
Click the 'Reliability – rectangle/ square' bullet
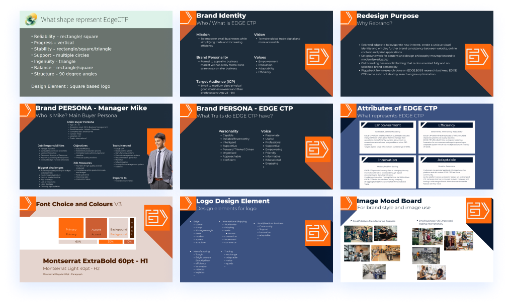click(65, 37)
